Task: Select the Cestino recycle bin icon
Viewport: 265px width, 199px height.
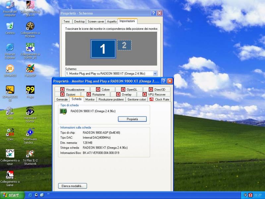Action: click(x=10, y=28)
